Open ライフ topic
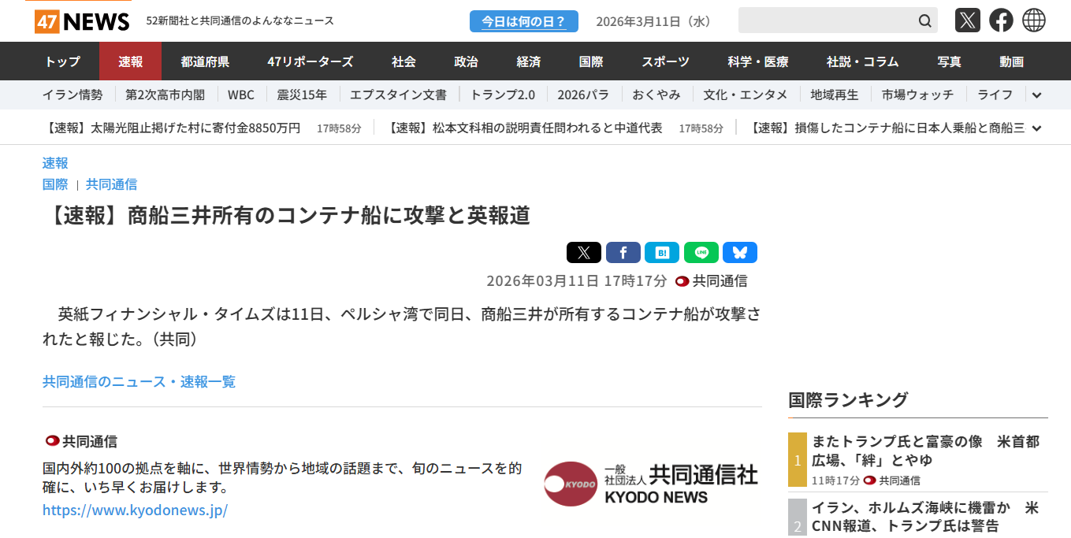 [995, 95]
